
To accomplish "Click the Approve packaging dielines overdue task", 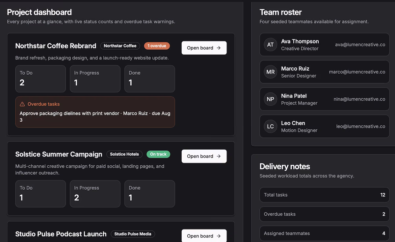I will [x=95, y=116].
